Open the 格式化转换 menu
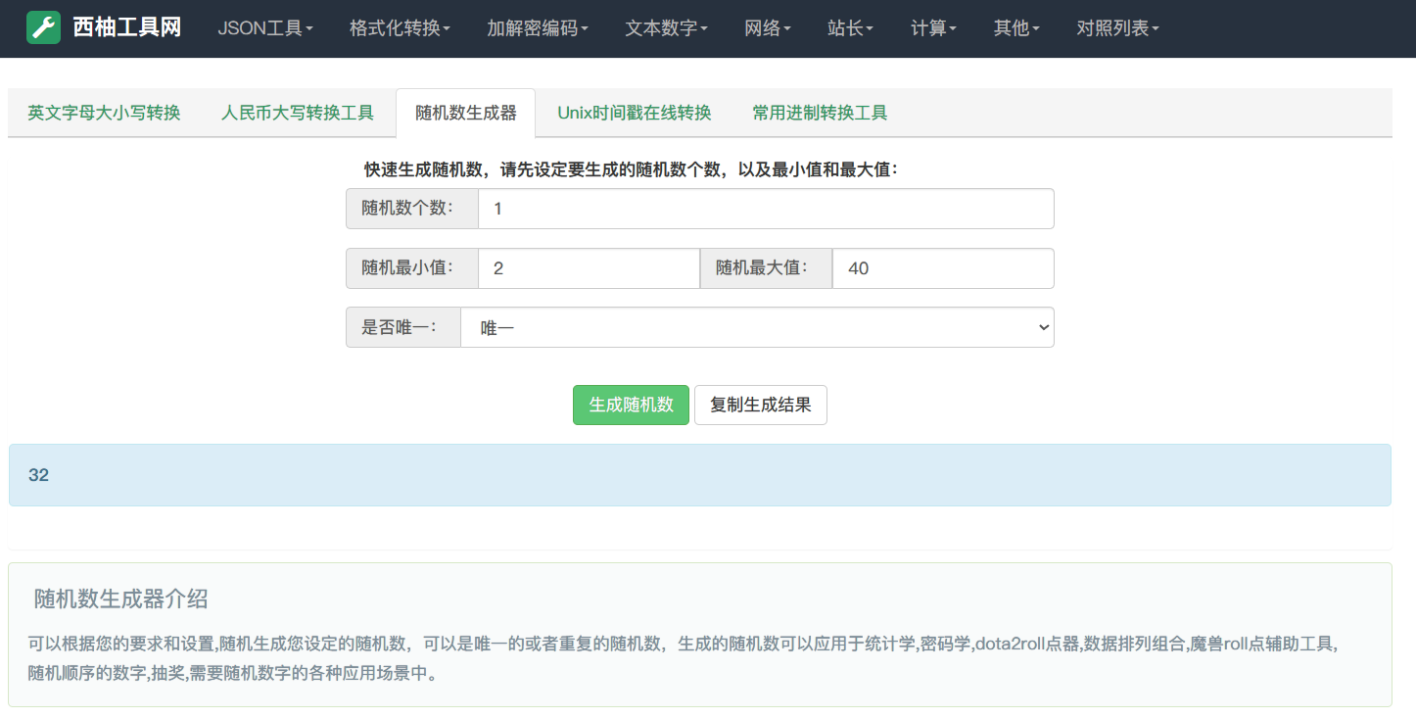 click(x=400, y=28)
